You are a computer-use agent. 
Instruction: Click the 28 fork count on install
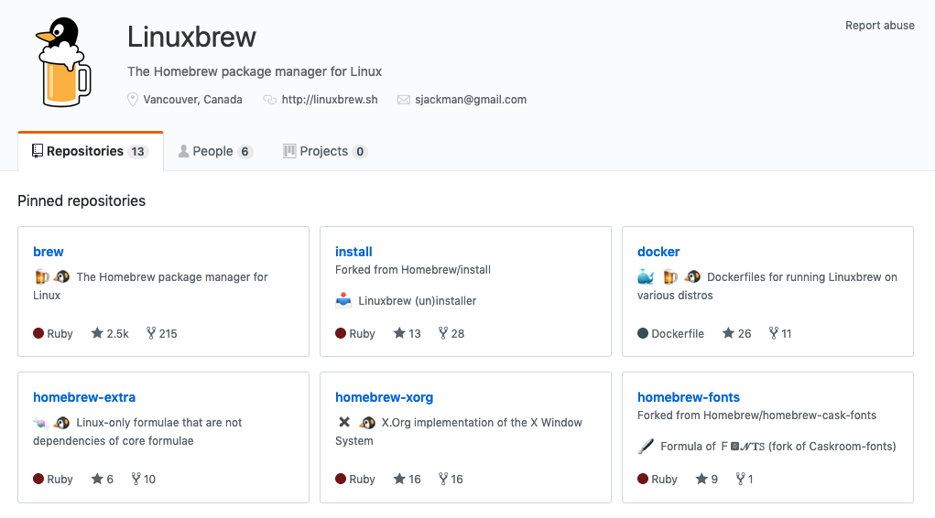[x=457, y=334]
